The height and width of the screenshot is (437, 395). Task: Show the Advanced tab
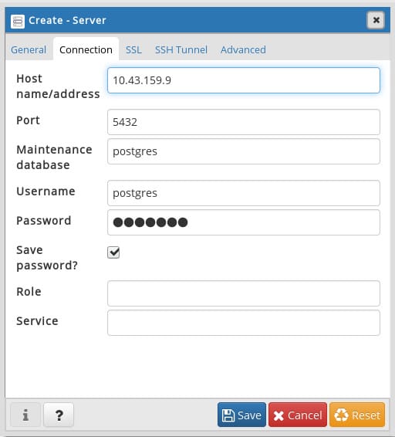pos(243,50)
